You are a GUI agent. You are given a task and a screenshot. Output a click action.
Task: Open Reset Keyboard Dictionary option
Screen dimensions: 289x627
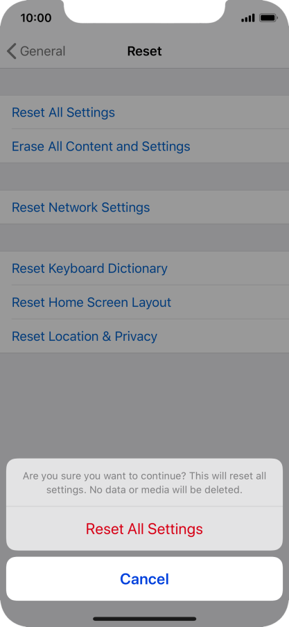[144, 268]
